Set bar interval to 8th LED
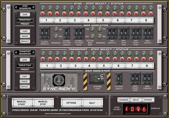This screenshot has height=118, width=169. click(x=100, y=29)
